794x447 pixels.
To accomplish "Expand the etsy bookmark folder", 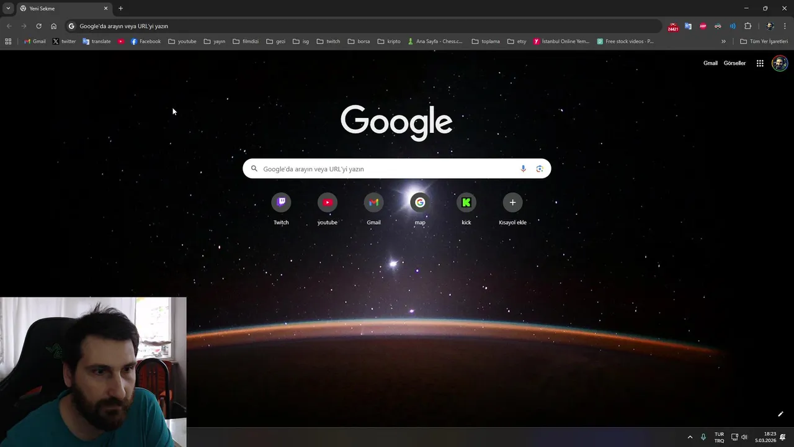I will [517, 42].
